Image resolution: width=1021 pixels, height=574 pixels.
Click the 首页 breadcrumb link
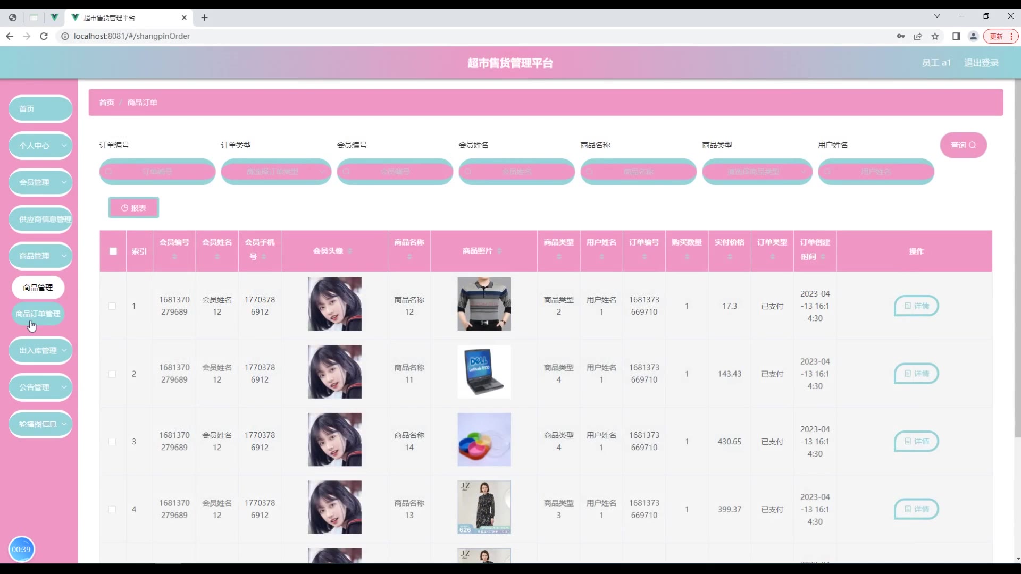pyautogui.click(x=106, y=103)
